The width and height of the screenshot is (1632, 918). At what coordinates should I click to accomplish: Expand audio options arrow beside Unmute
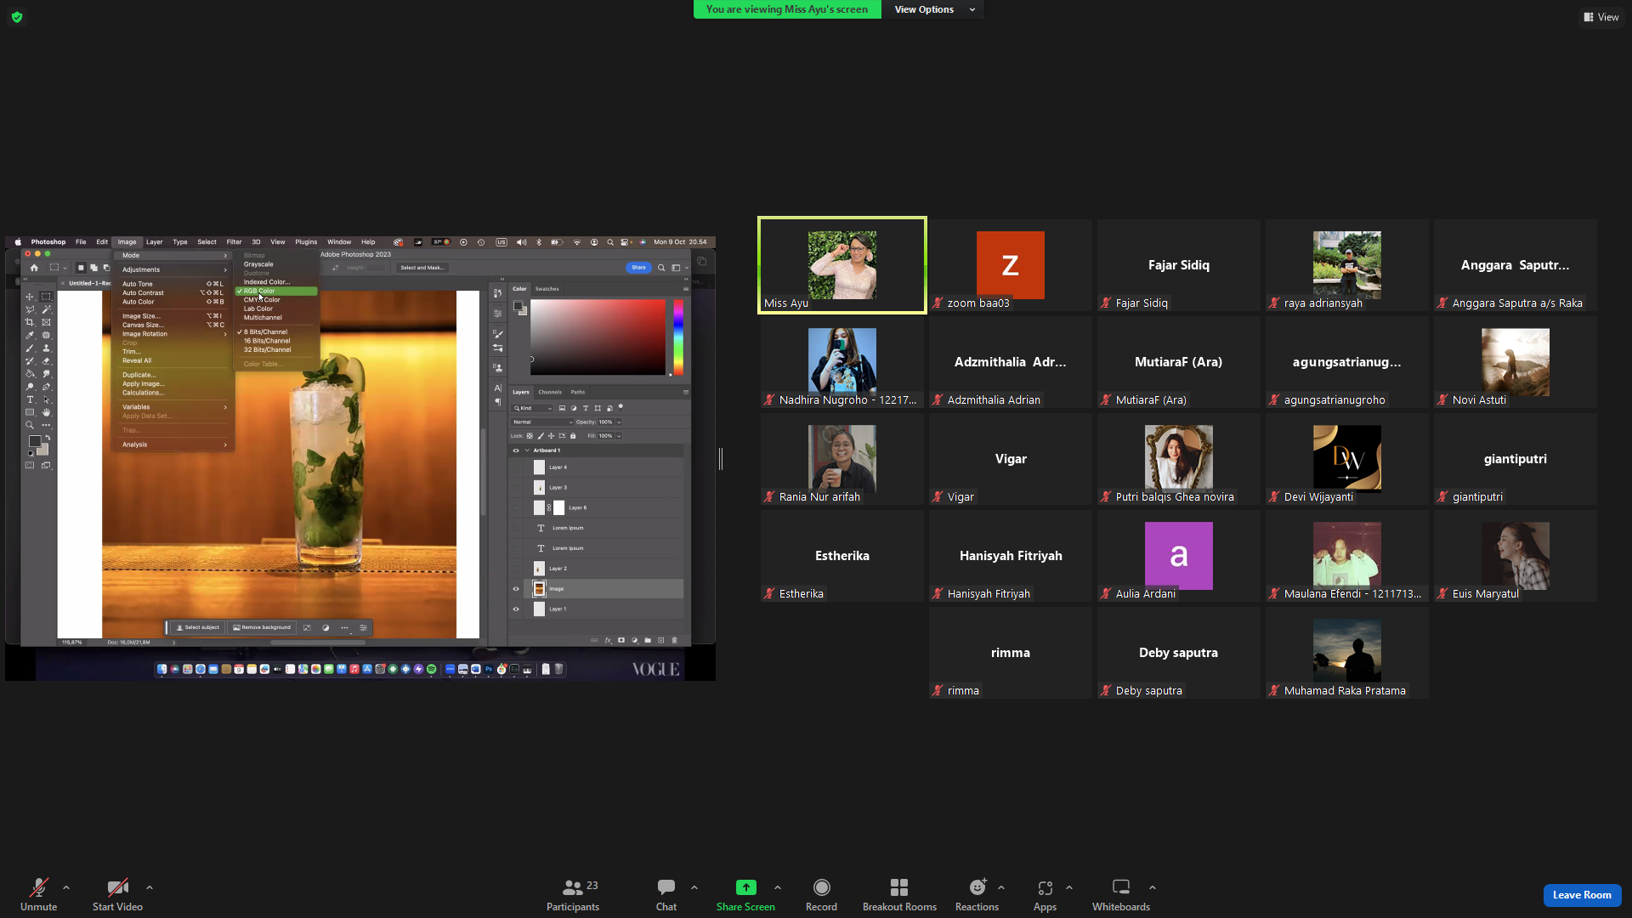(66, 887)
